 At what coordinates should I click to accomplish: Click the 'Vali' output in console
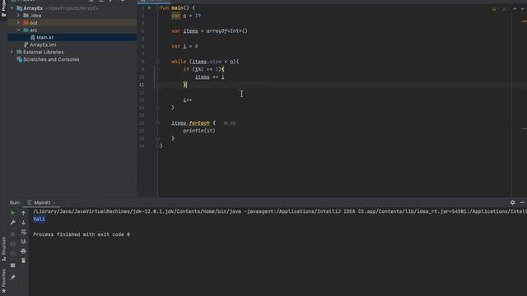pyautogui.click(x=39, y=220)
